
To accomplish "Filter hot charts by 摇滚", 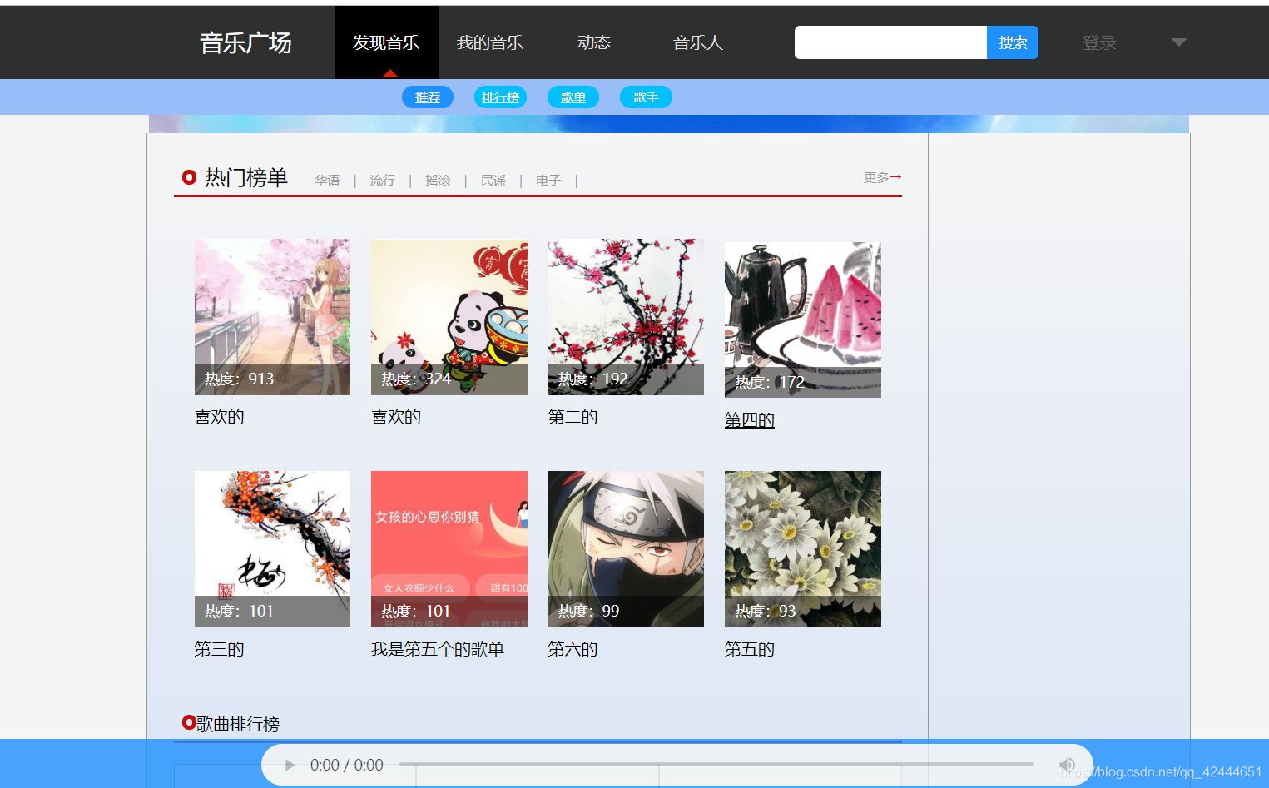I will (438, 180).
